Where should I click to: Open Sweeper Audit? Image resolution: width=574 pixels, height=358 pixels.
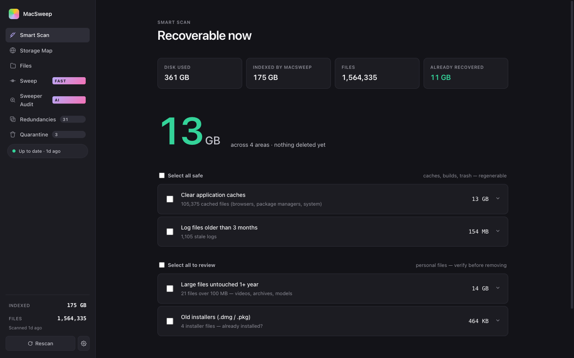pyautogui.click(x=47, y=100)
